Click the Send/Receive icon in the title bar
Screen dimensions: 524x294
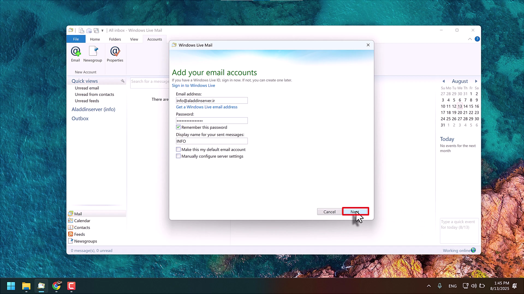(x=96, y=30)
